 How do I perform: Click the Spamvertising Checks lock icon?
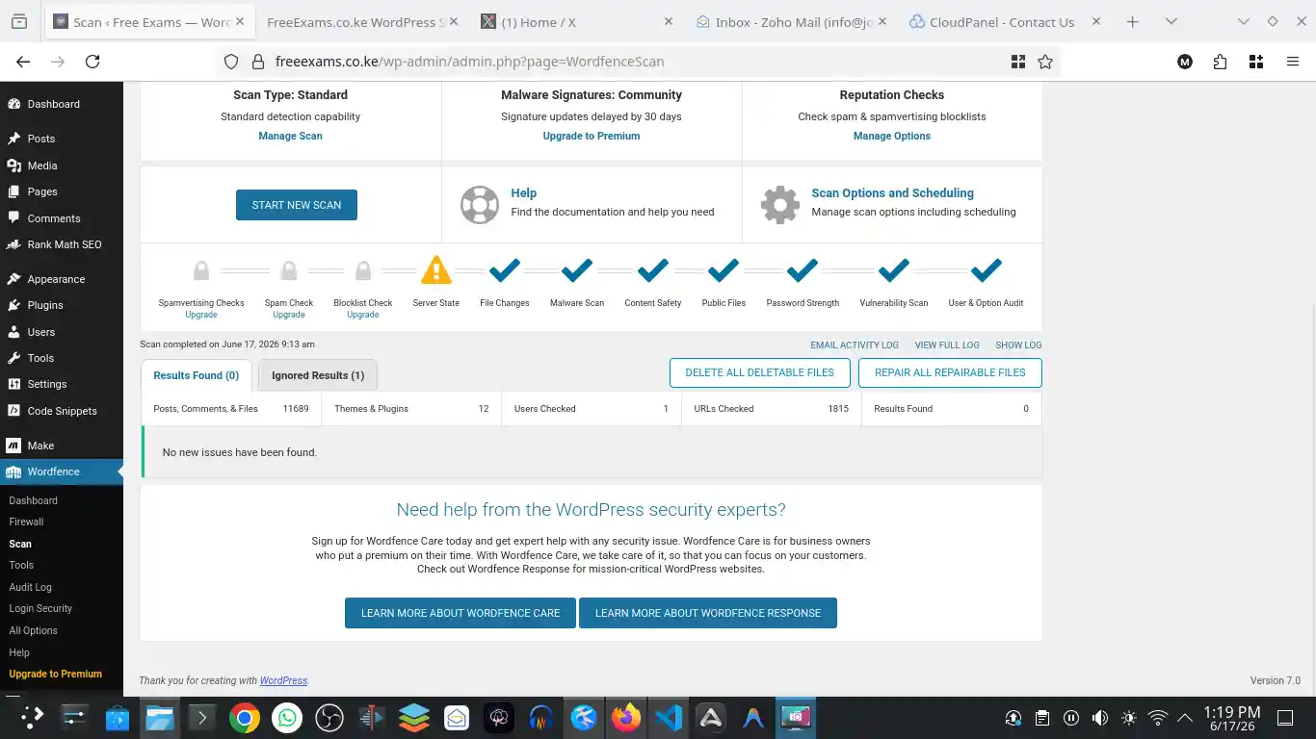click(x=201, y=270)
